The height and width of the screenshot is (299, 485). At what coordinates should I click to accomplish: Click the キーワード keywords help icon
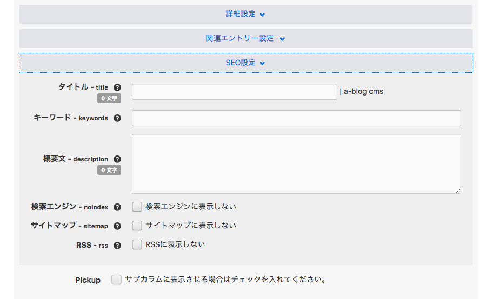pyautogui.click(x=117, y=118)
